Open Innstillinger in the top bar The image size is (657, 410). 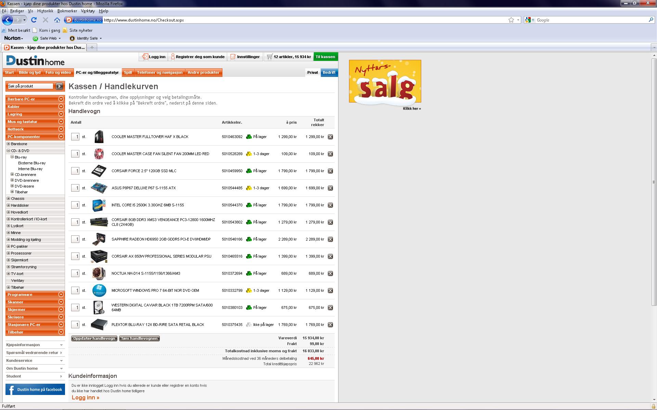245,57
